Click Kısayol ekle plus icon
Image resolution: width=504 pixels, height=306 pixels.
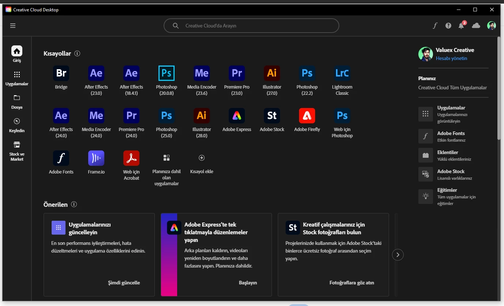(x=202, y=158)
